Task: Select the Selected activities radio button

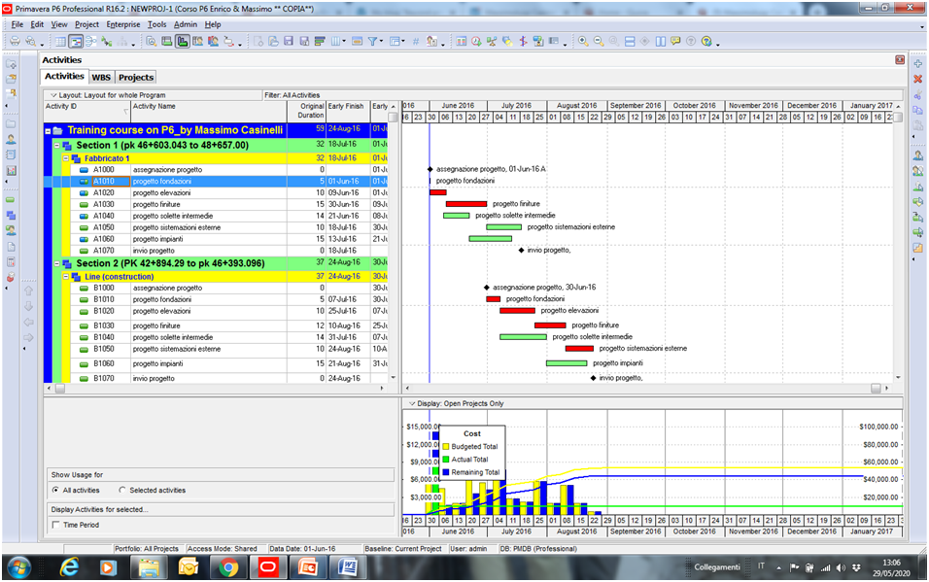Action: [122, 490]
